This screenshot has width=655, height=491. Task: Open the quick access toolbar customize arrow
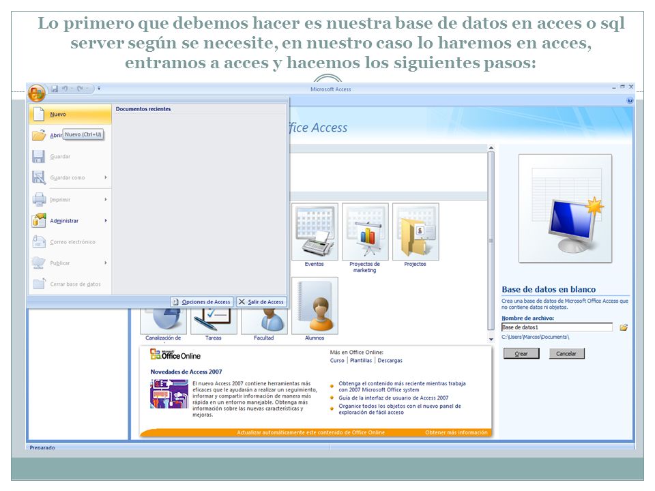(99, 88)
